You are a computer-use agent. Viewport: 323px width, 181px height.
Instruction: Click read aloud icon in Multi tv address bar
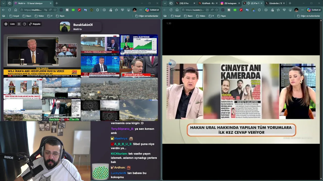[50, 10]
